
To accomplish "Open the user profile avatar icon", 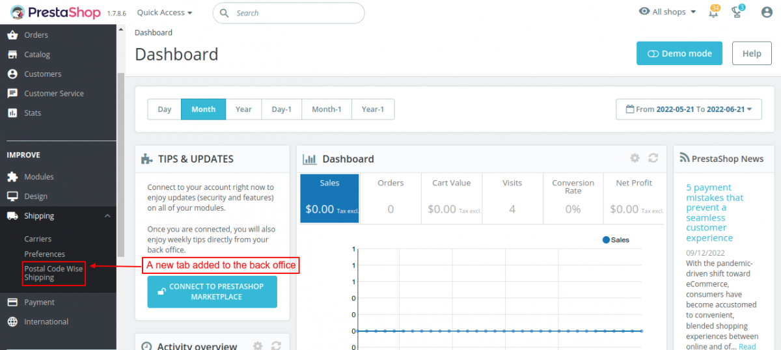I will pyautogui.click(x=767, y=12).
